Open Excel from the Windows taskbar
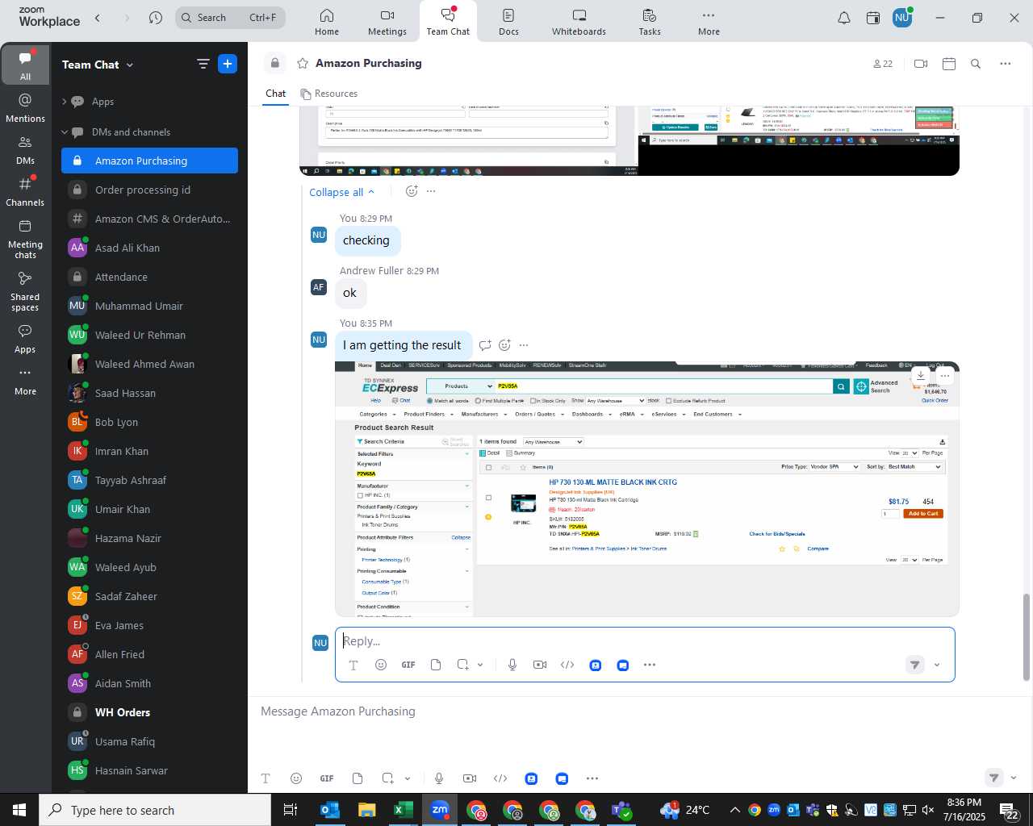The height and width of the screenshot is (826, 1033). [403, 810]
